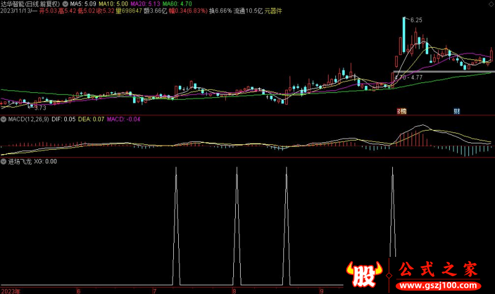Click the MA10: 5.00 label
Screen dimensions: 495x294
113,4
